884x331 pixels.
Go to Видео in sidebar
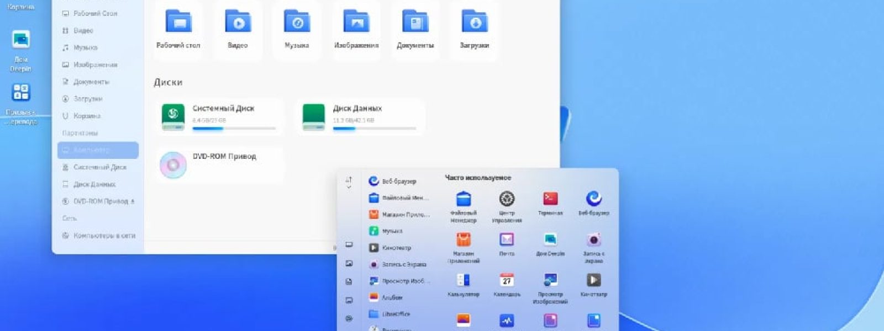(x=98, y=30)
